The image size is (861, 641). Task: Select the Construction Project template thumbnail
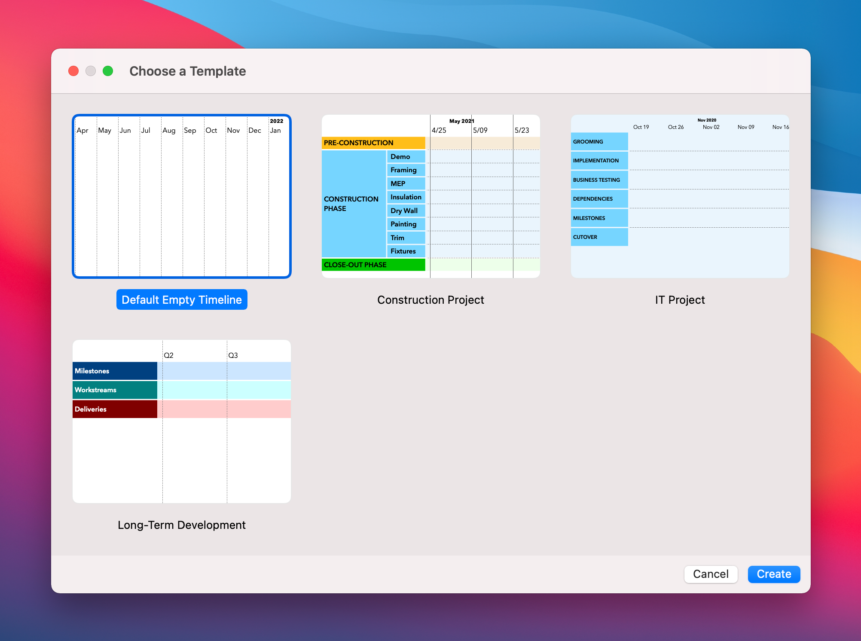tap(430, 196)
